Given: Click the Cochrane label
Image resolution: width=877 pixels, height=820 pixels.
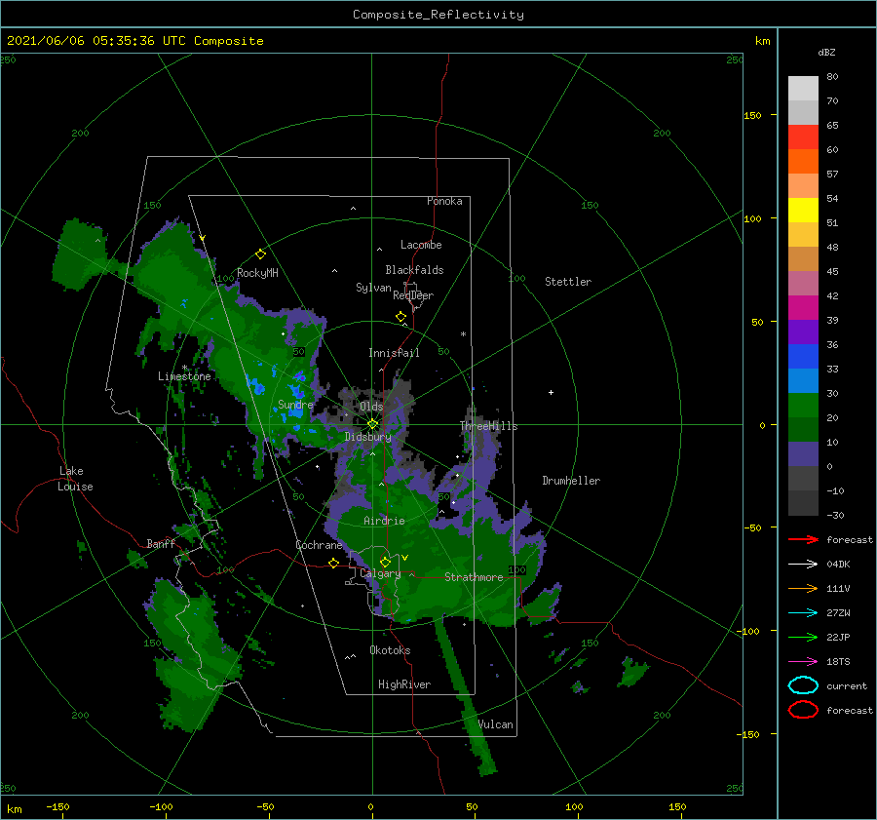Looking at the screenshot, I should (319, 545).
